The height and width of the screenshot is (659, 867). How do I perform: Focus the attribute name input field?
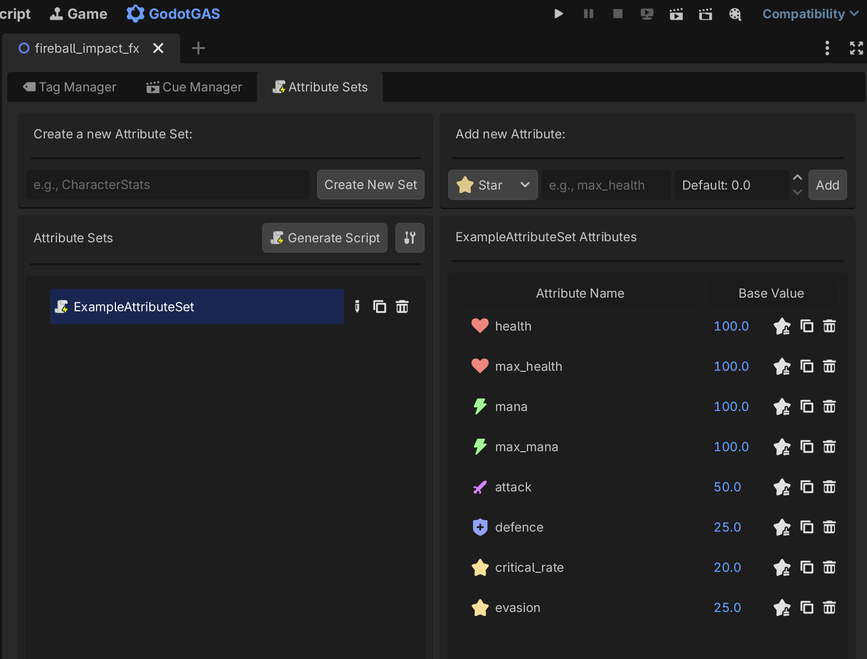coord(606,185)
